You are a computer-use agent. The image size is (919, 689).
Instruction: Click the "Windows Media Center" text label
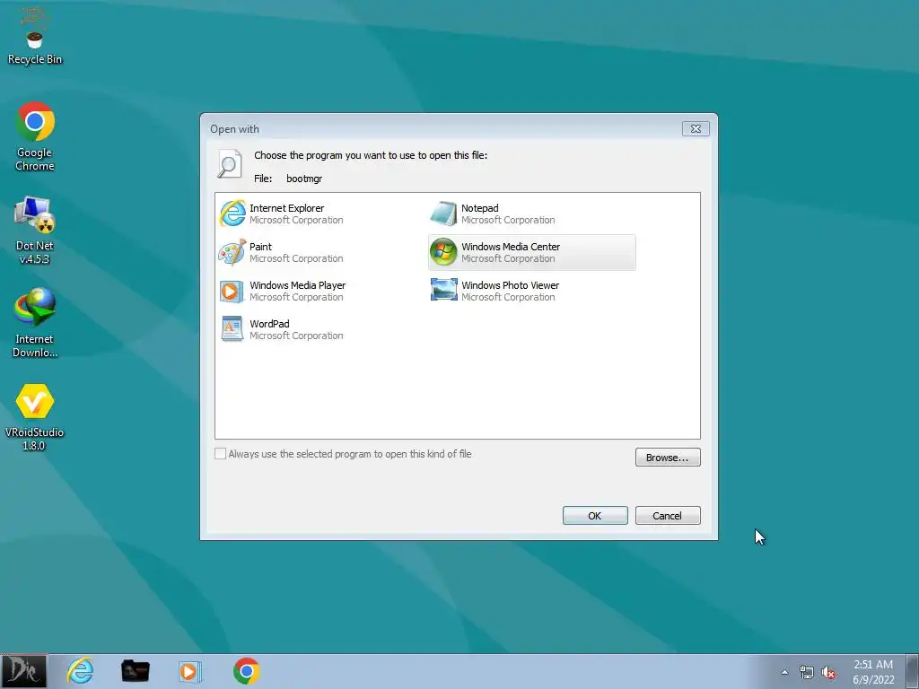pos(511,247)
